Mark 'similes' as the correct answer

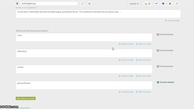pyautogui.click(x=158, y=66)
